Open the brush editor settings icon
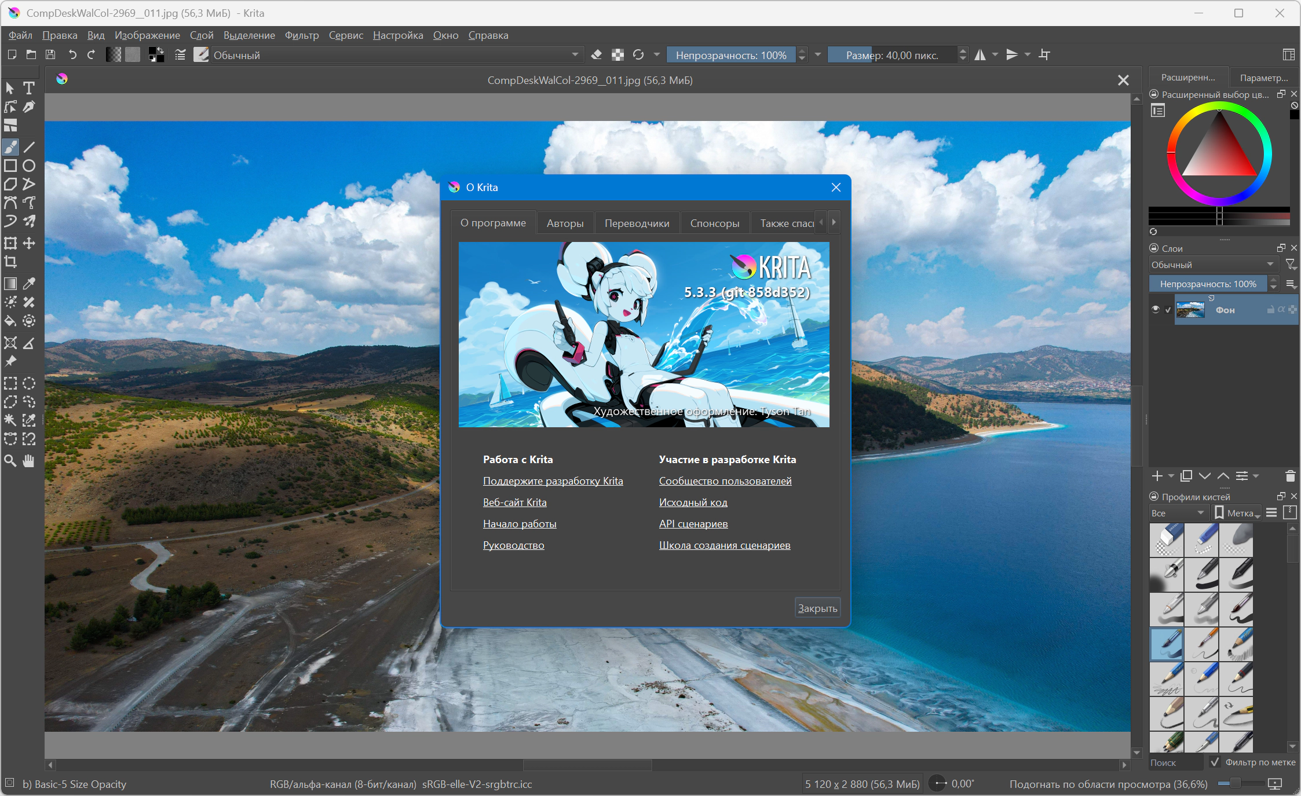This screenshot has height=796, width=1301. (x=180, y=54)
